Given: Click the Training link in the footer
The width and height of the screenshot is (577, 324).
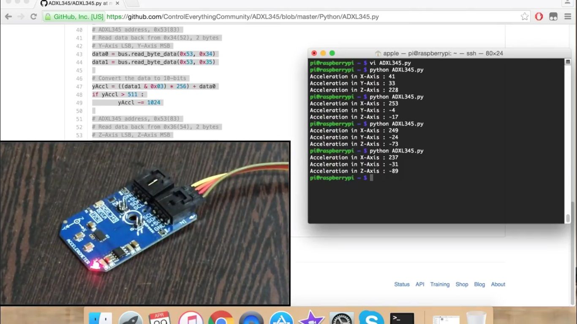Looking at the screenshot, I should [440, 284].
